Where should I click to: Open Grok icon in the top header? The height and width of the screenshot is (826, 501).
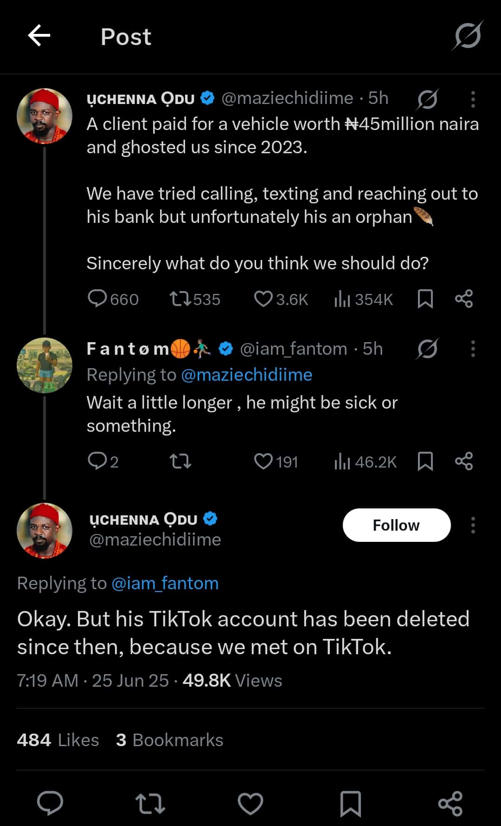coord(467,36)
